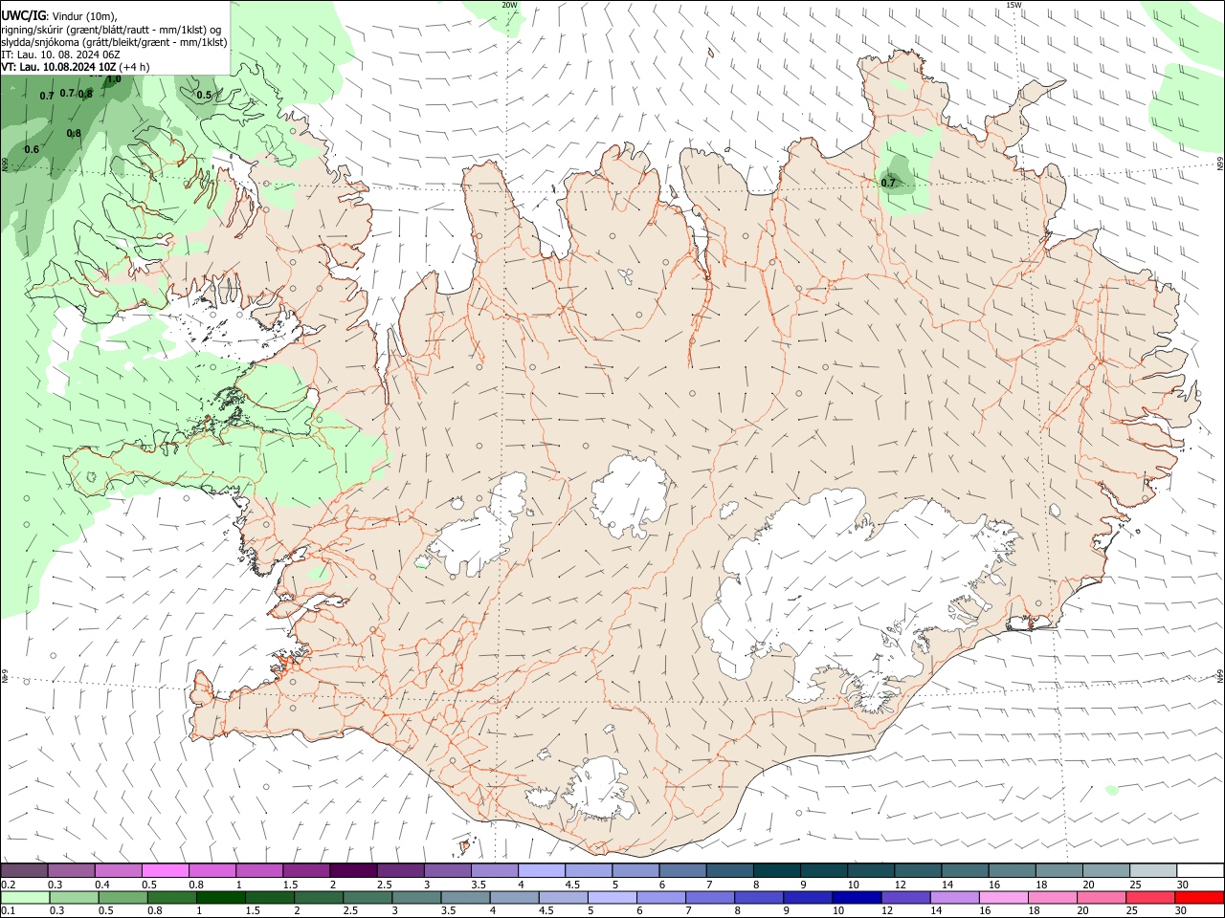The image size is (1225, 918).
Task: Pick the dark teal swatch between 8 and 9
Action: [x=776, y=871]
